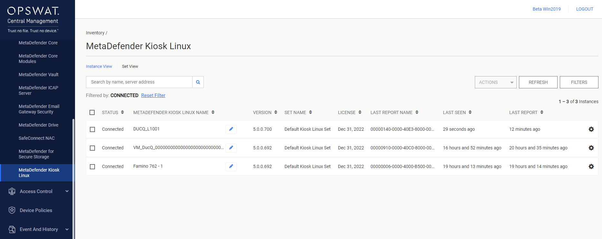
Task: Expand the Event And History chevron
Action: (67, 229)
